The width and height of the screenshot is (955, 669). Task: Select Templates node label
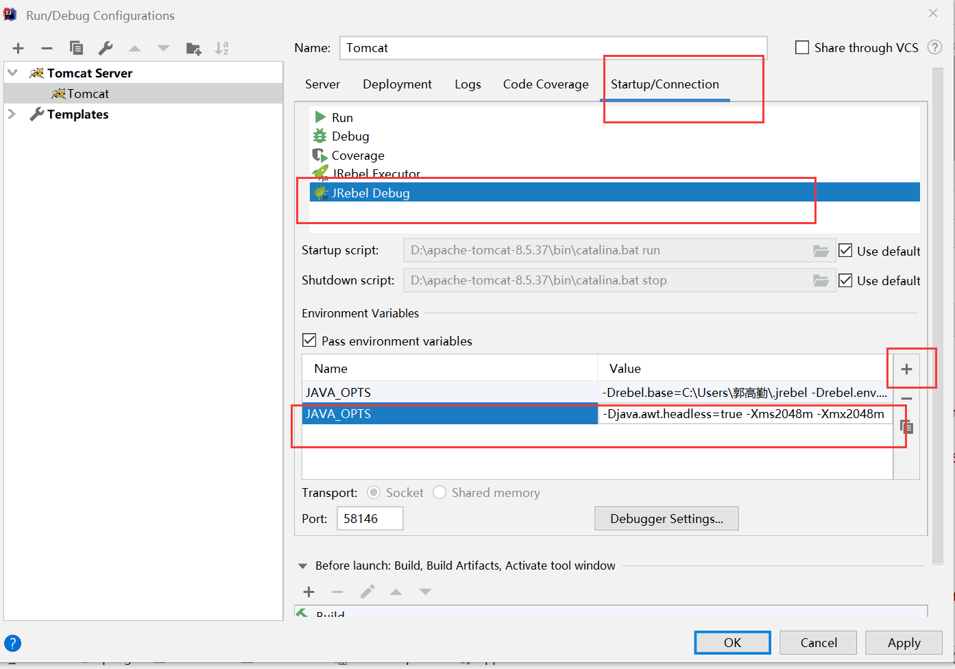pyautogui.click(x=77, y=114)
